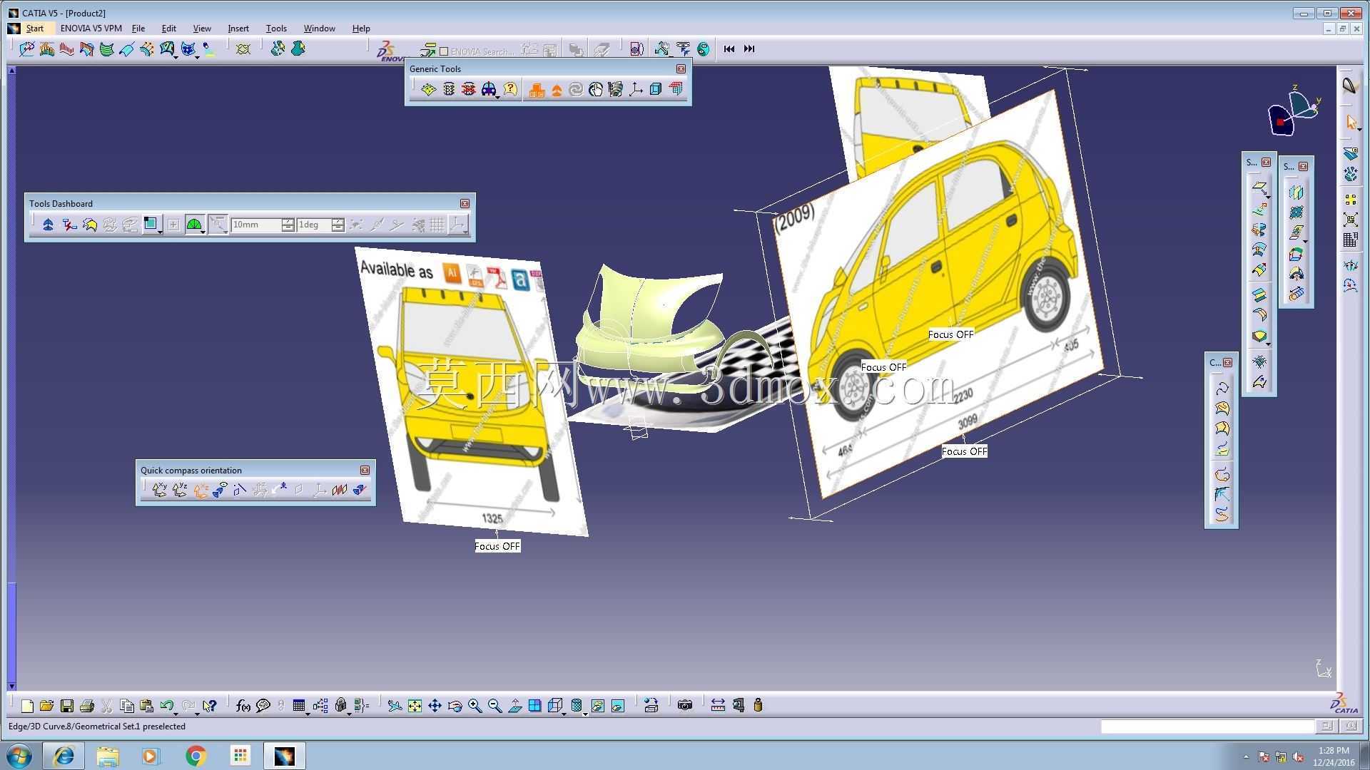
Task: Toggle the Focus OFF label under front view
Action: [x=497, y=546]
